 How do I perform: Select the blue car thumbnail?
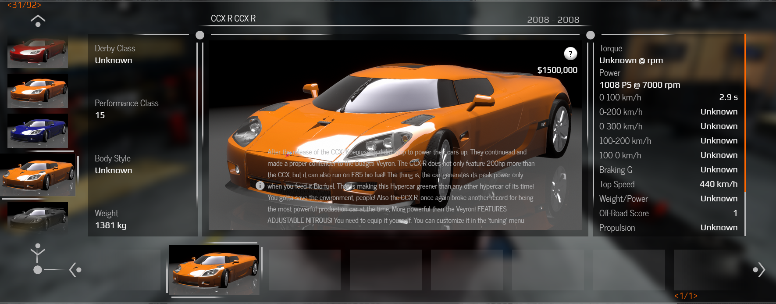(38, 131)
